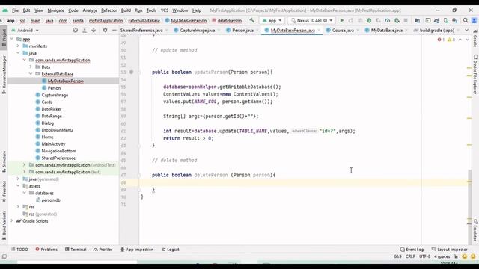The height and width of the screenshot is (269, 479).
Task: Open the Nexus 10 API 30 device dropdown
Action: point(311,20)
